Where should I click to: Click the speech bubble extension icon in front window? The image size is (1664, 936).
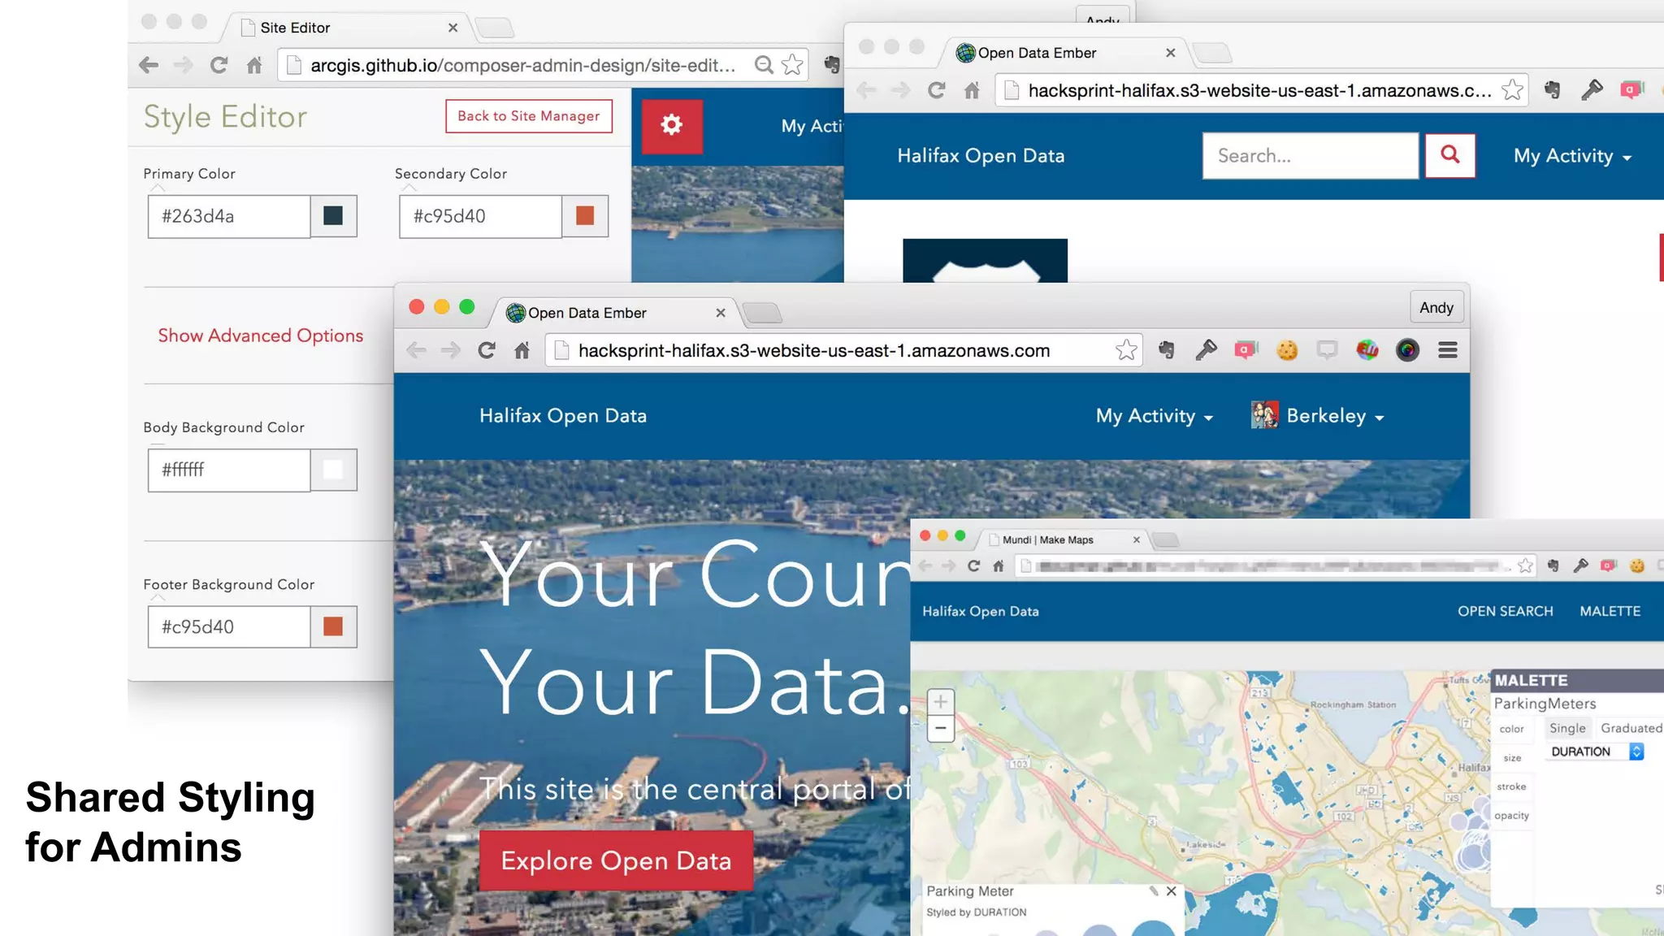[1327, 350]
